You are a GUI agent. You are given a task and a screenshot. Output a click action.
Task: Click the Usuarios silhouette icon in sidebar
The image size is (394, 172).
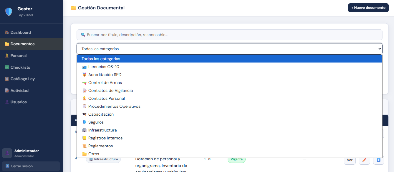pos(7,102)
